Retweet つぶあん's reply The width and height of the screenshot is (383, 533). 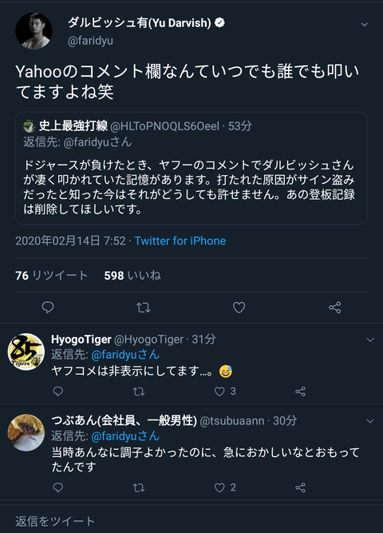(x=139, y=487)
